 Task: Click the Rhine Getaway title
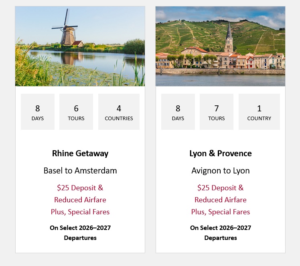click(x=80, y=153)
